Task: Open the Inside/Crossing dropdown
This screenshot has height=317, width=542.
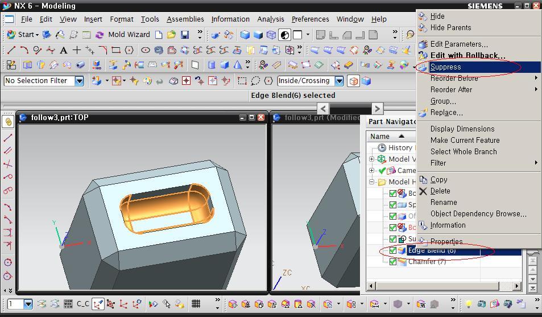Action: click(339, 81)
